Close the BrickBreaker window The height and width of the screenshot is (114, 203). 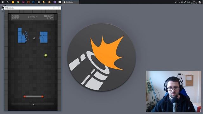pos(59,8)
